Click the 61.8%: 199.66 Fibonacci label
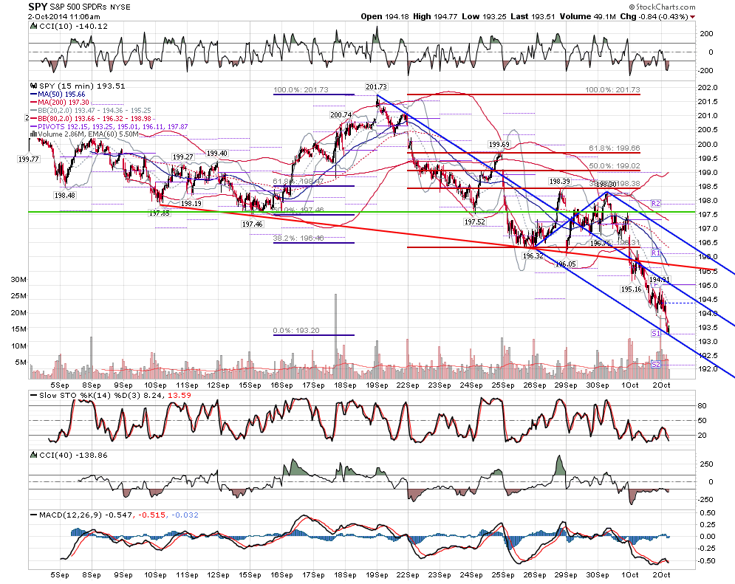 pyautogui.click(x=614, y=148)
